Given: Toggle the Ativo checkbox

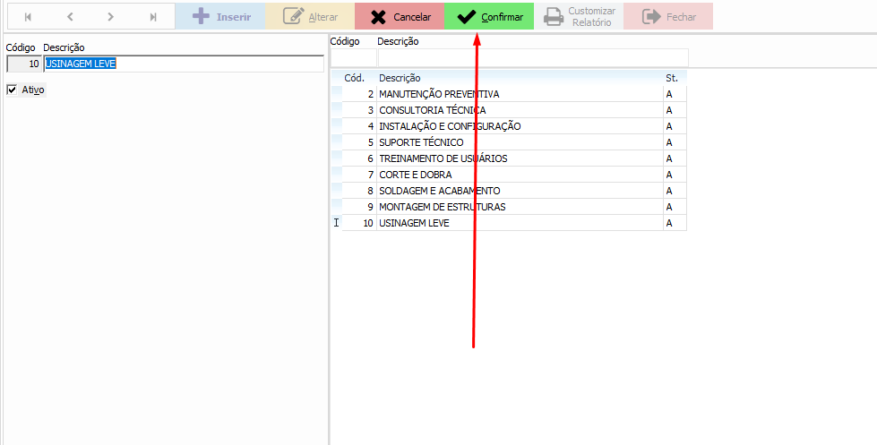Looking at the screenshot, I should point(12,90).
